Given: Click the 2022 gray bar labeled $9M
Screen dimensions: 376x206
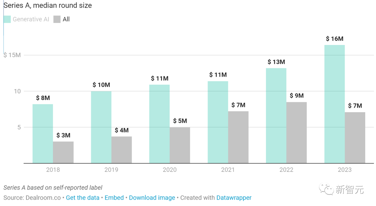Looking at the screenshot, I should tap(296, 133).
